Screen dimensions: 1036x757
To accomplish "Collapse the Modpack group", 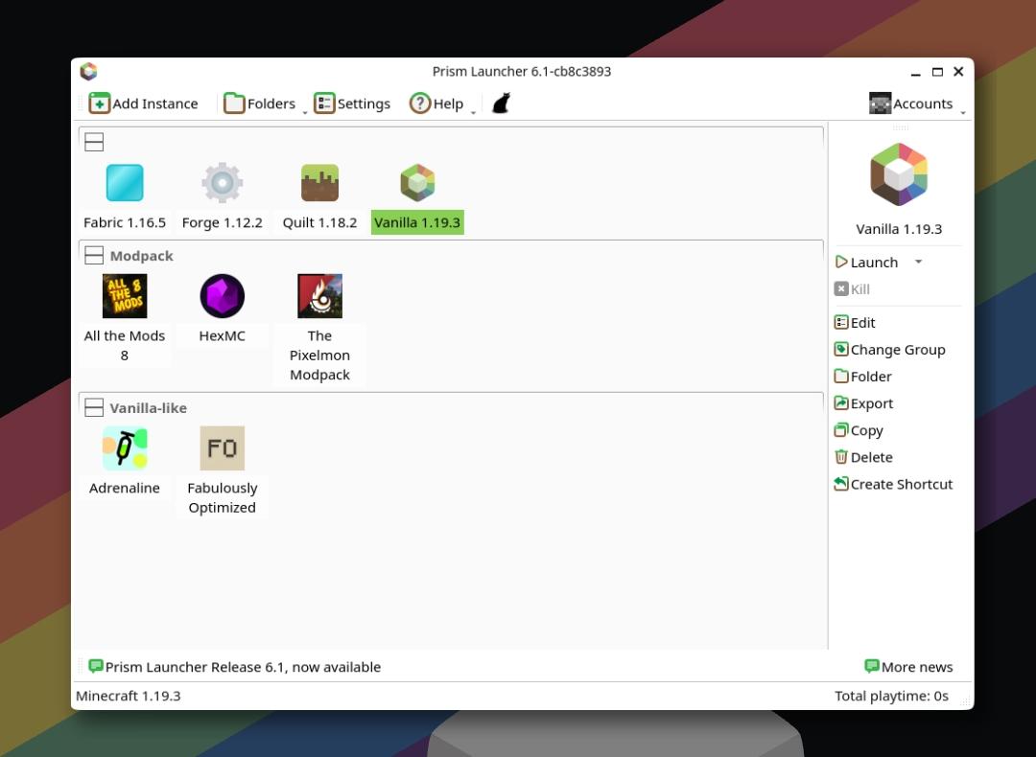I will tap(94, 256).
